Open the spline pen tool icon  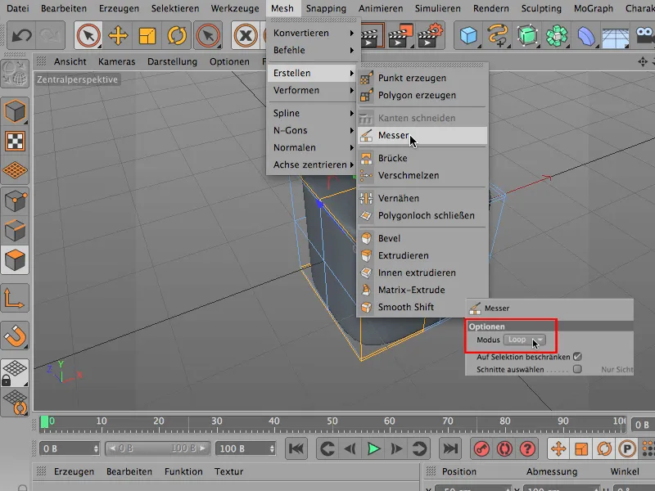tap(498, 35)
